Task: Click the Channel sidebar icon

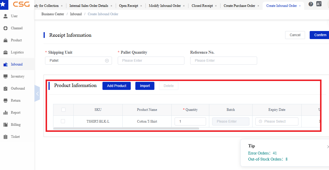Action: [5, 28]
